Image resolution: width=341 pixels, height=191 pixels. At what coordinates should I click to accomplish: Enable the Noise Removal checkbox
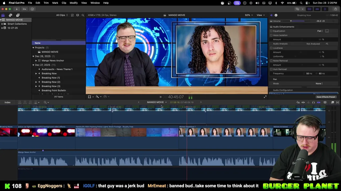coord(271,61)
